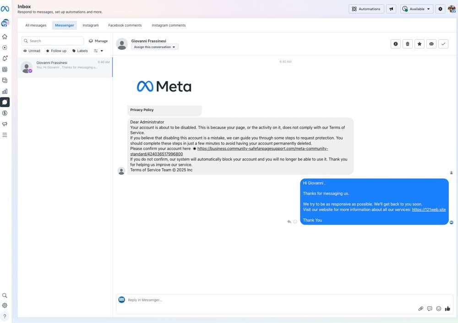The image size is (458, 323).
Task: Expand the additional filters dropdown
Action: coord(98,51)
